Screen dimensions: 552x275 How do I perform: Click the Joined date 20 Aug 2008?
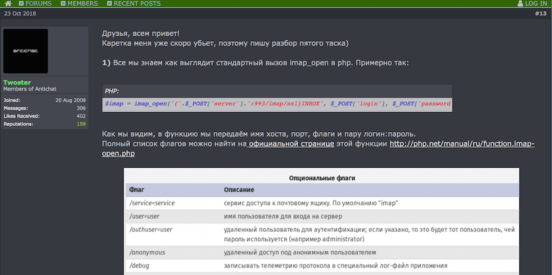pyautogui.click(x=70, y=100)
